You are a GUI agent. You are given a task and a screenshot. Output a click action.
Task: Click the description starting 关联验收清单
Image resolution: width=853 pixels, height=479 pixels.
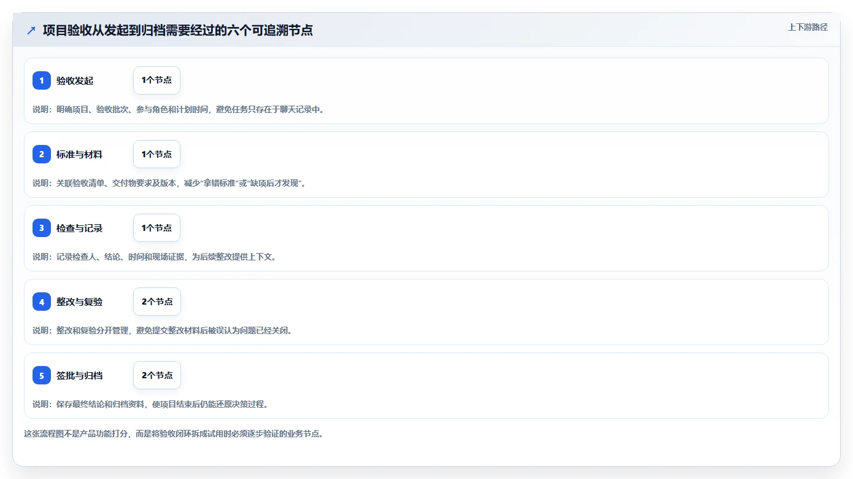point(169,183)
